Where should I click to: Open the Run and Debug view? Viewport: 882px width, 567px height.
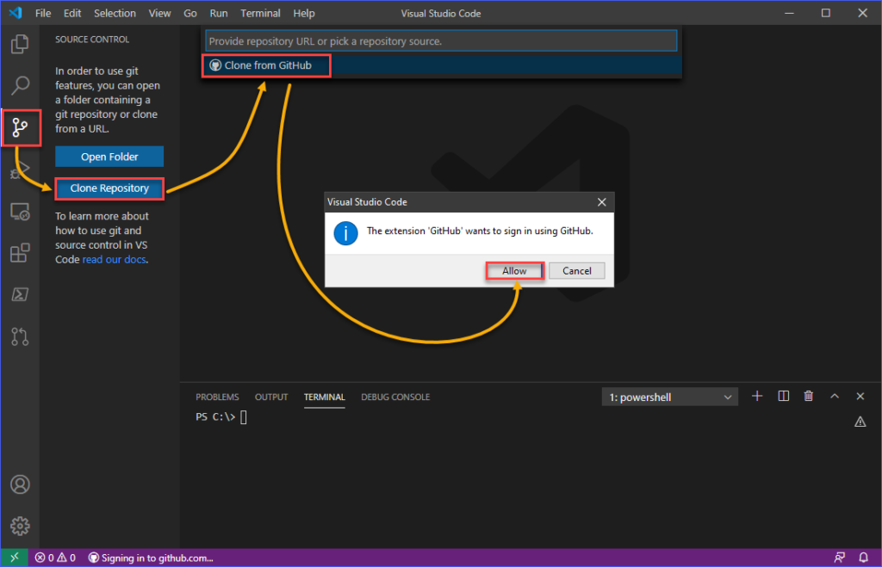point(20,169)
